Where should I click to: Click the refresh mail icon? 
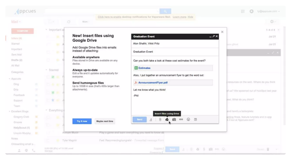click(x=69, y=22)
